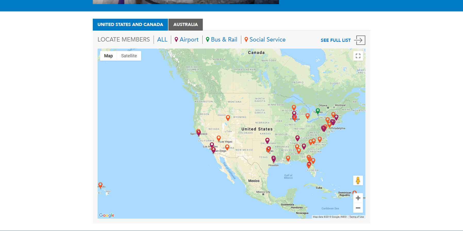Filter members by Bus & Rail
This screenshot has width=463, height=231.
click(x=221, y=40)
